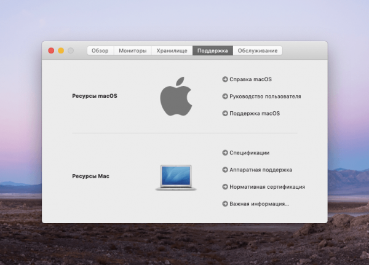Open the Справка macOS link
Viewport: 369px width, 265px height.
(x=251, y=79)
